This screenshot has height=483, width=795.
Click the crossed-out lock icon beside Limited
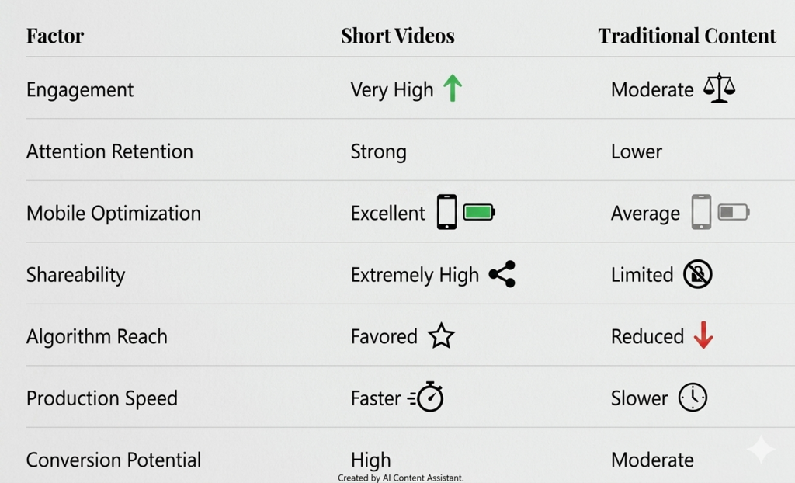pyautogui.click(x=698, y=274)
